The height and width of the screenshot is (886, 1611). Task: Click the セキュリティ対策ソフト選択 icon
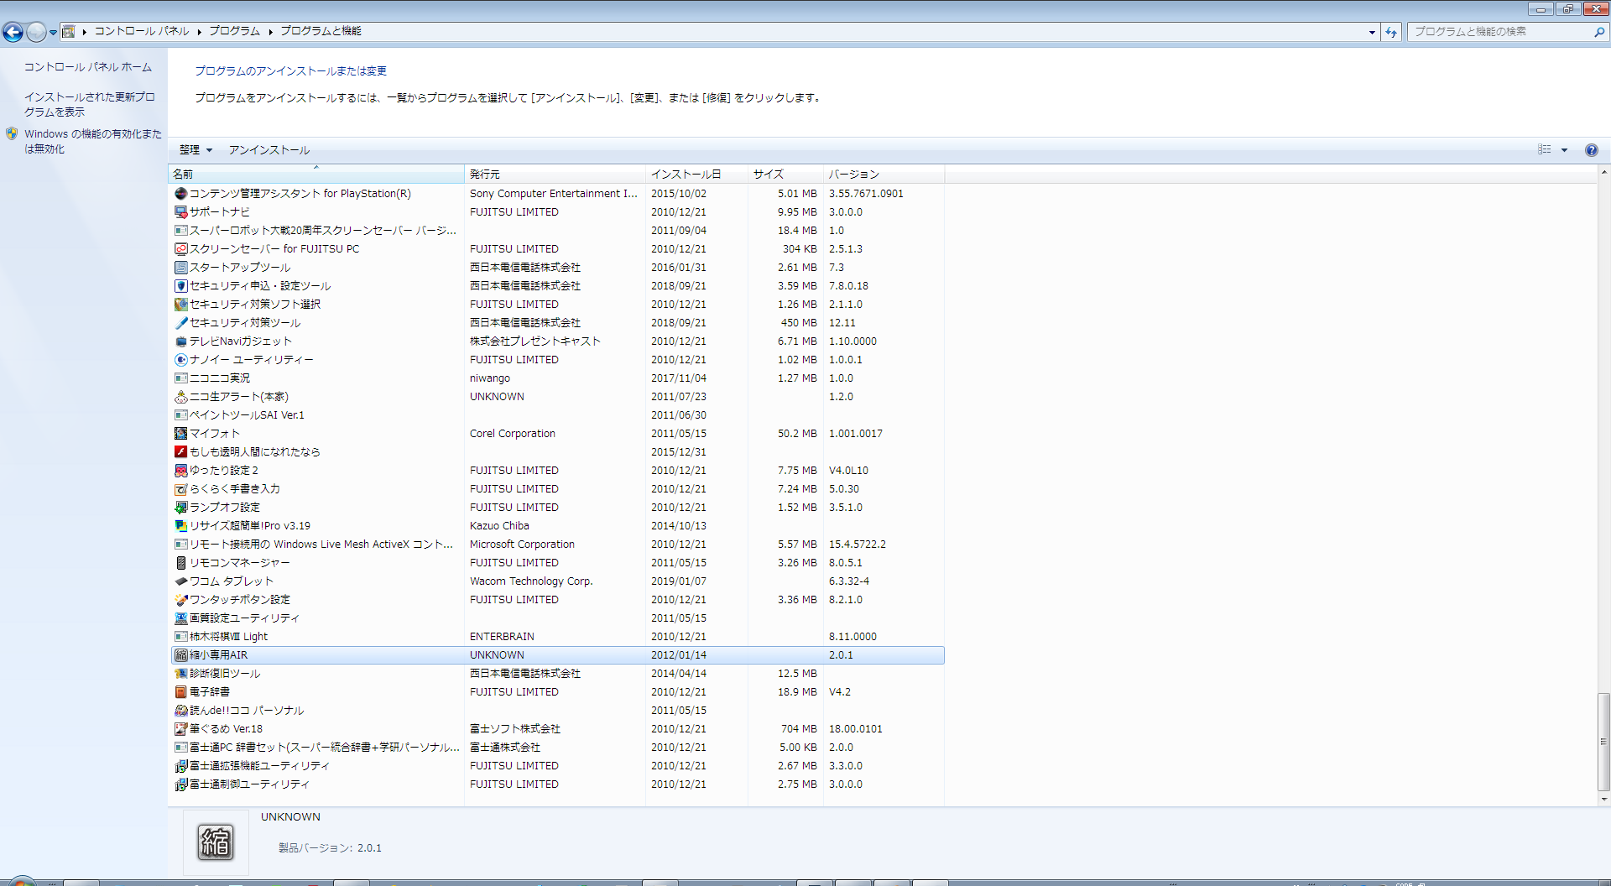(180, 305)
